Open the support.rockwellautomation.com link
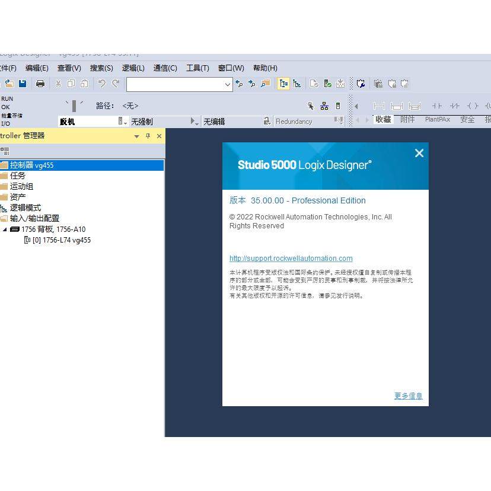The width and height of the screenshot is (491, 491). click(291, 259)
